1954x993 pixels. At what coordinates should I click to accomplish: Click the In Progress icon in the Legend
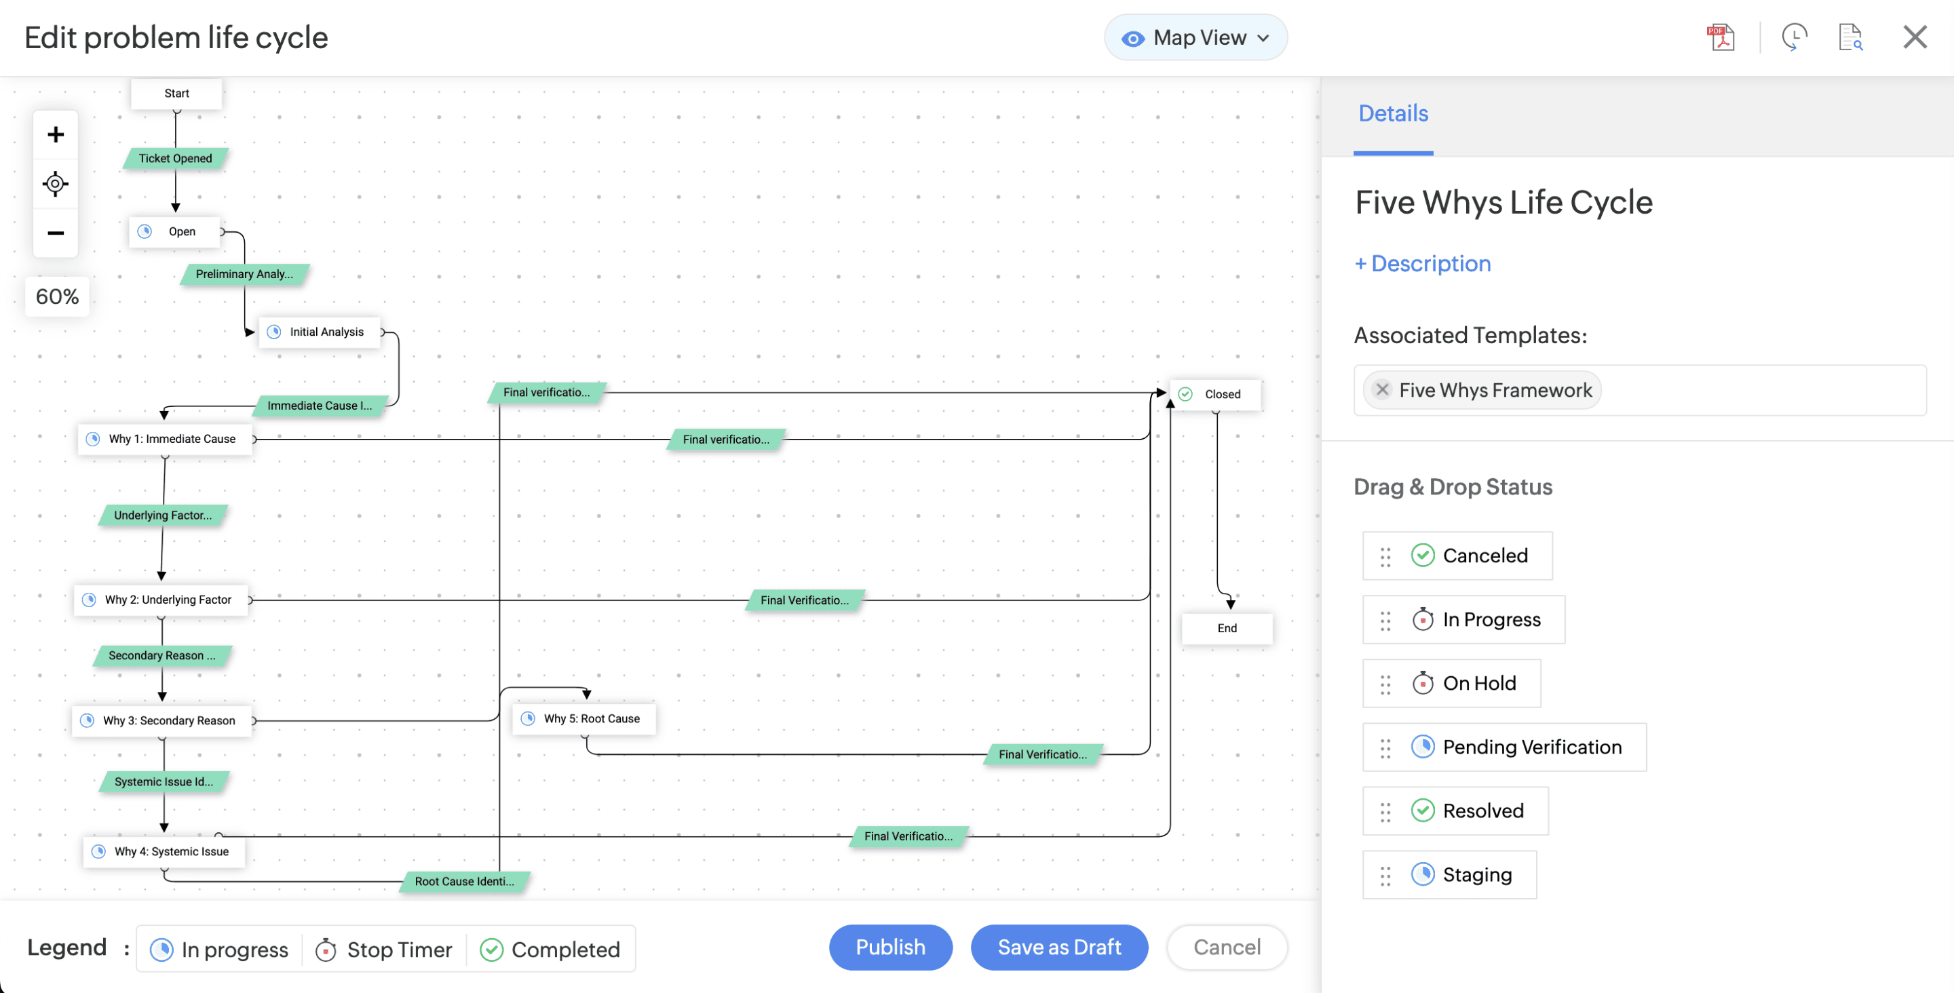coord(161,949)
